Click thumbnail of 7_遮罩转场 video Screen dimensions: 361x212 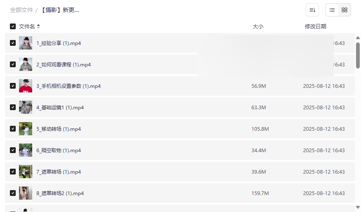[26, 172]
